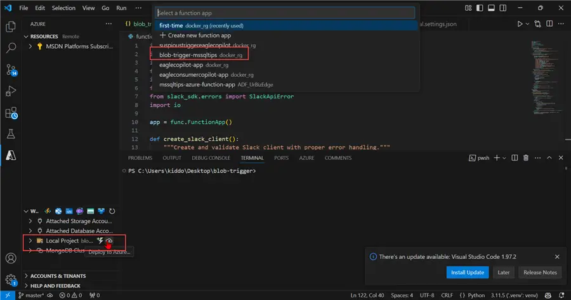571x300 pixels.
Task: Open the Search view in activity bar
Action: 11,48
